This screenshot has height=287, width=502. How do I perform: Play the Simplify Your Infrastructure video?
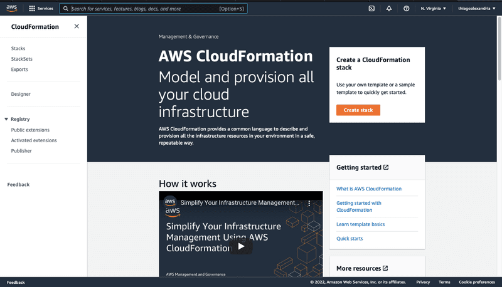pyautogui.click(x=241, y=246)
